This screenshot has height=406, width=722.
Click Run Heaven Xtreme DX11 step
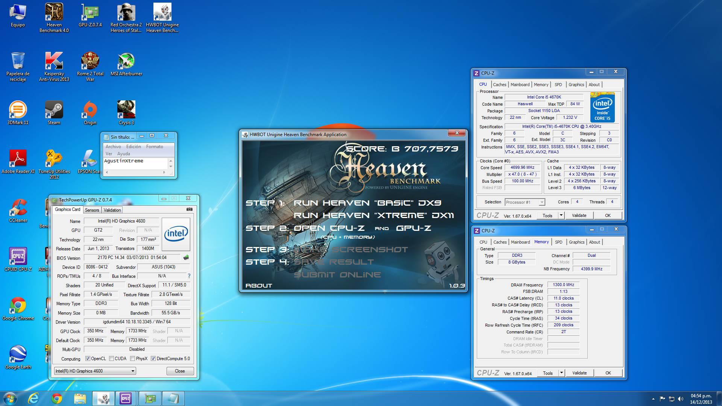pos(374,215)
